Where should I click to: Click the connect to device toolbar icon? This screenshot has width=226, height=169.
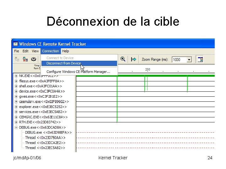click(x=17, y=59)
